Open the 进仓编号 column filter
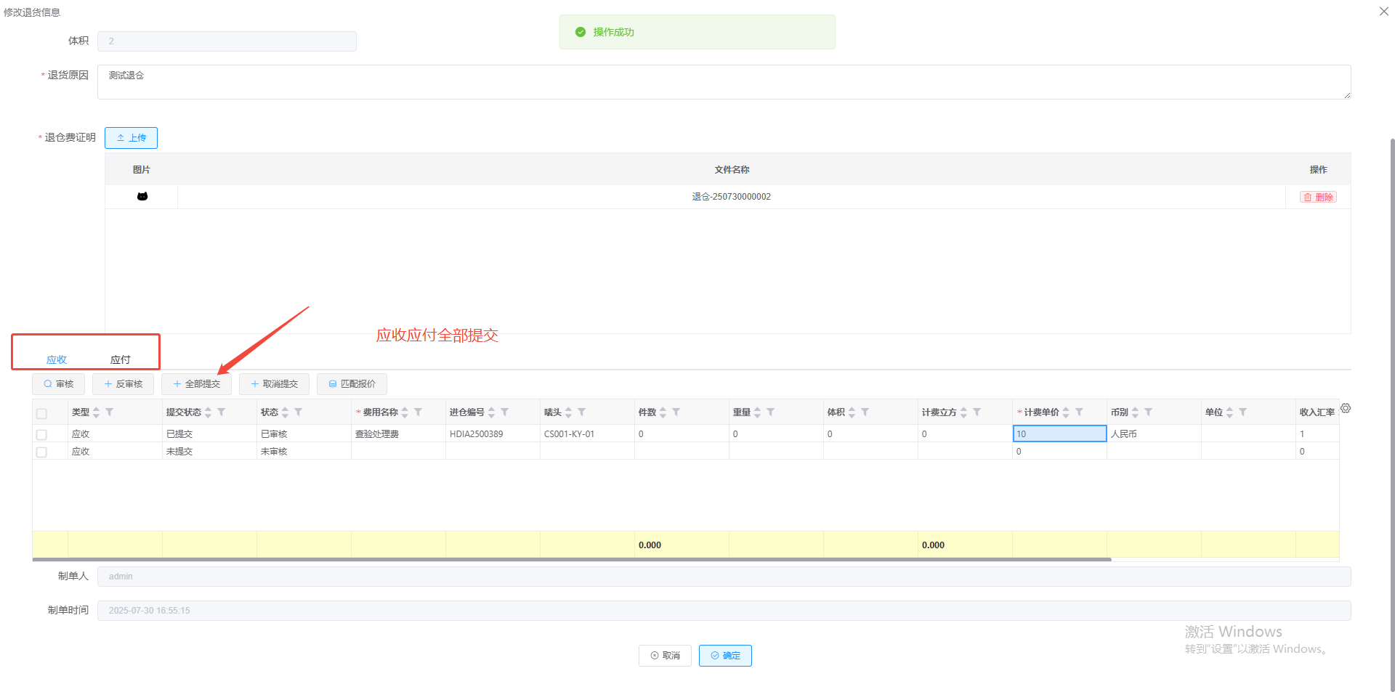 [504, 412]
